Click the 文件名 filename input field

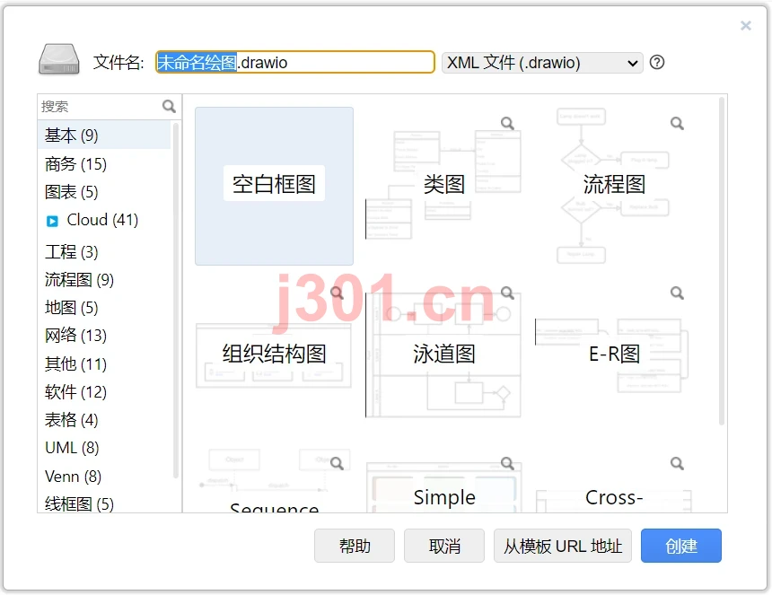pos(295,63)
